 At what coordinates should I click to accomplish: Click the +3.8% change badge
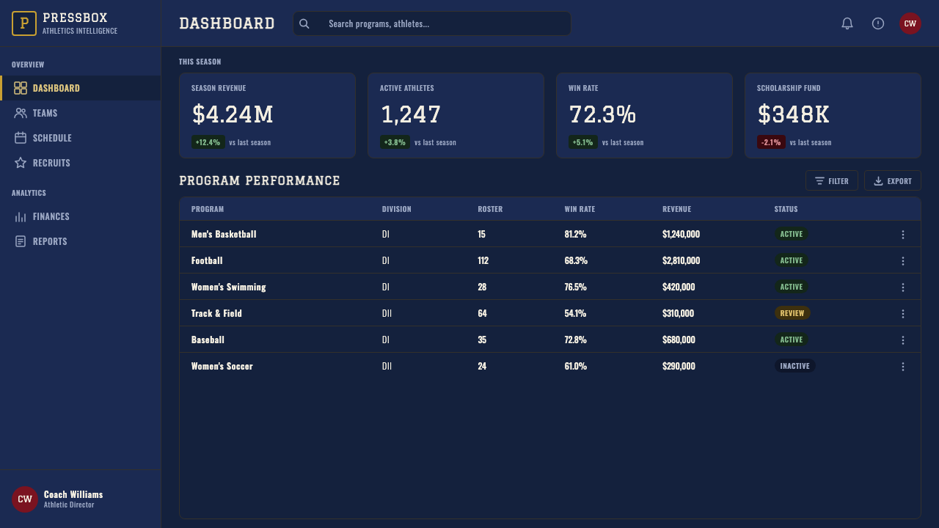(395, 142)
